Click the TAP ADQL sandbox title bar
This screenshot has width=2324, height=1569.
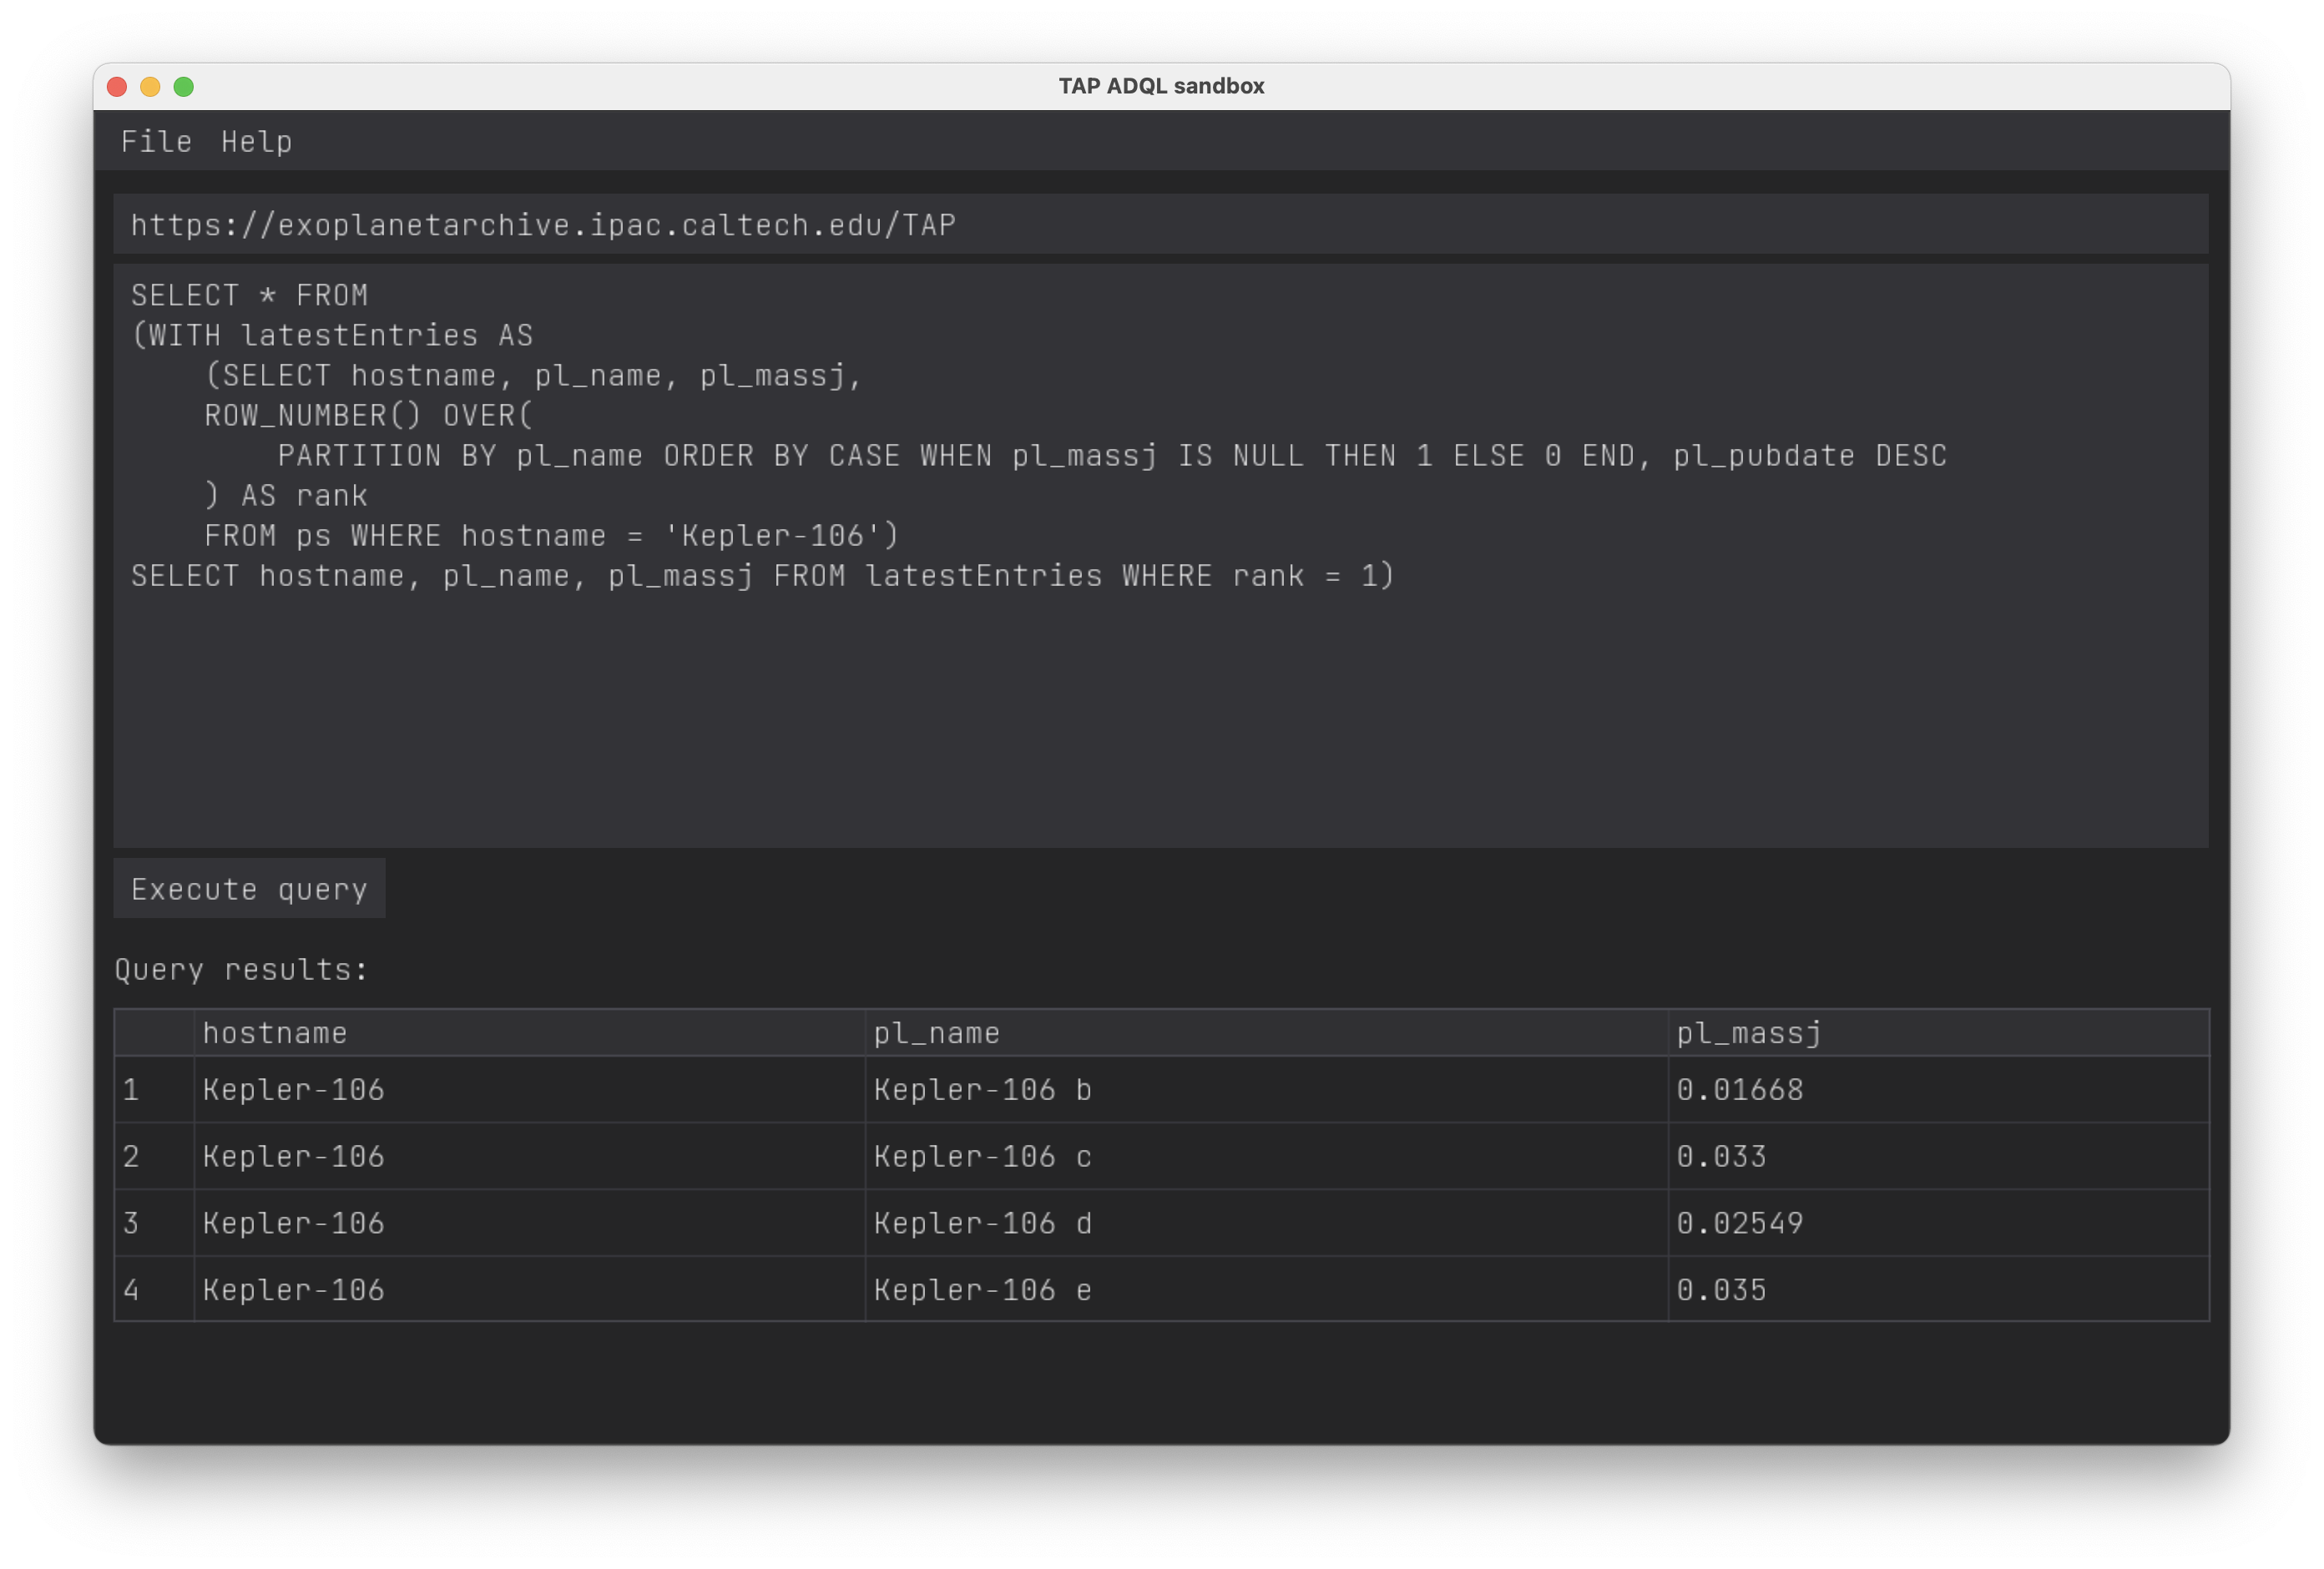pyautogui.click(x=1161, y=86)
